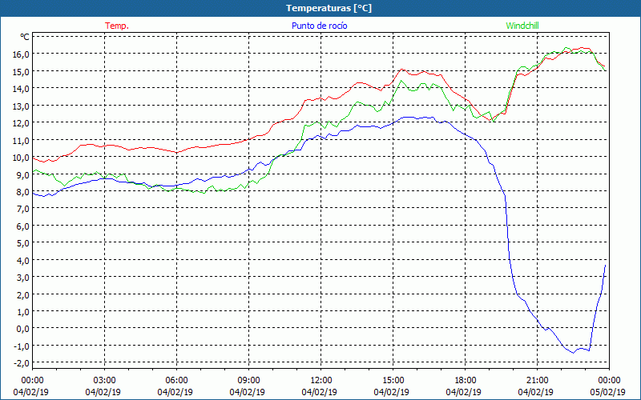The height and width of the screenshot is (400, 641).
Task: Click the "8,0" y-axis value
Action: click(24, 192)
